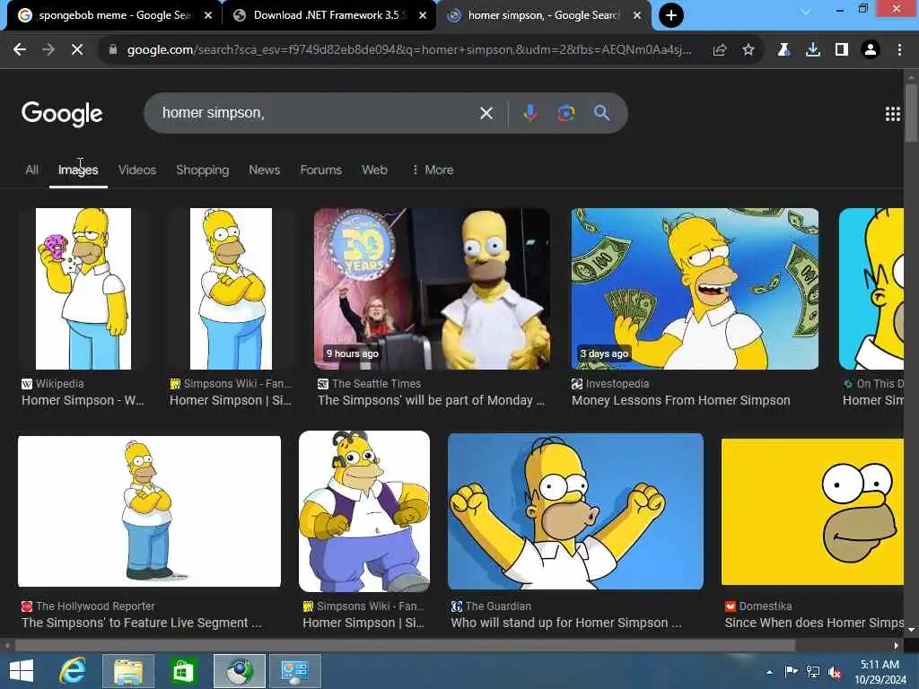This screenshot has height=689, width=919.
Task: Open The Guardian Homer cheering image
Action: tap(575, 510)
